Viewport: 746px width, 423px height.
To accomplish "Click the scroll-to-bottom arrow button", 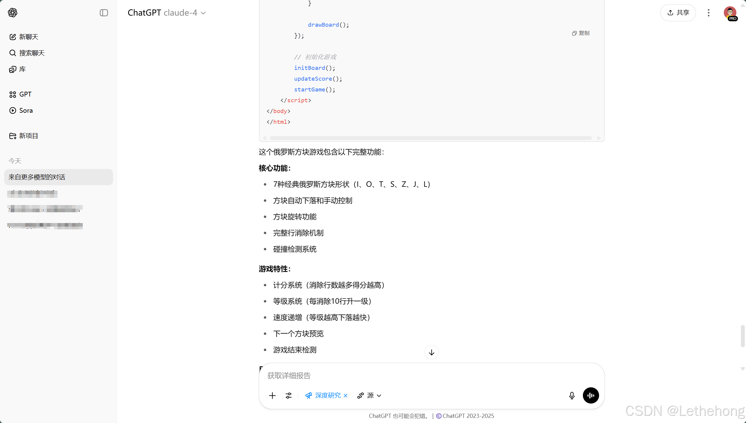I will tap(431, 352).
